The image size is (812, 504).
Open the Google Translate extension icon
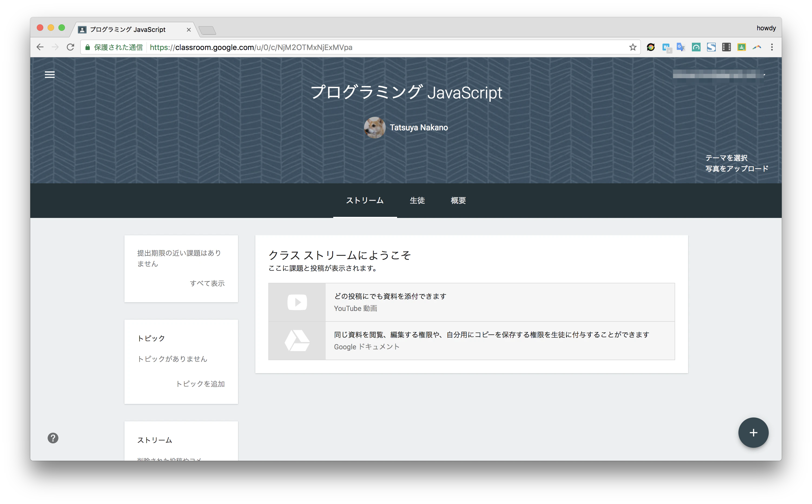tap(681, 47)
